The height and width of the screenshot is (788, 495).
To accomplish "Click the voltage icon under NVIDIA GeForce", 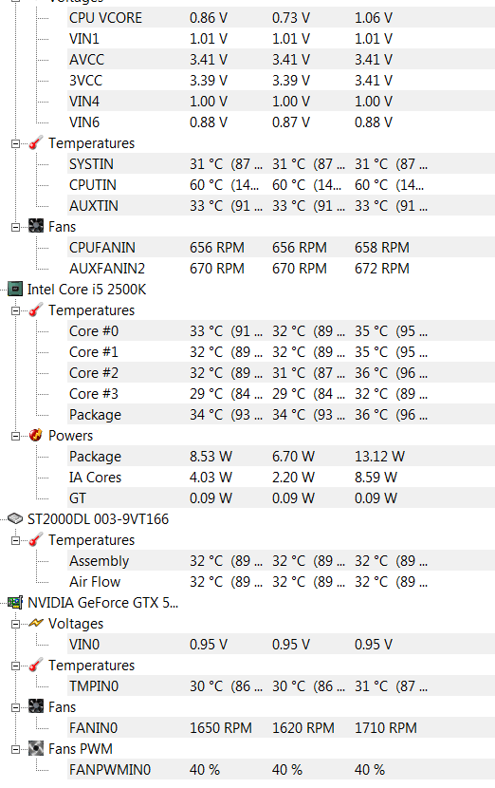I will [36, 623].
